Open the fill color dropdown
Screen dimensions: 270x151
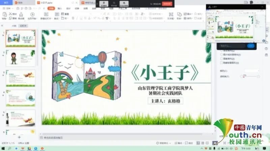click(x=252, y=71)
